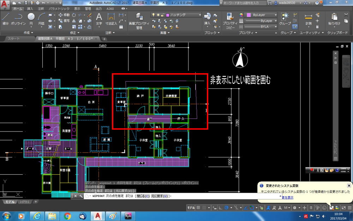
Task: Open the ByLayer color dropdown
Action: point(261,15)
